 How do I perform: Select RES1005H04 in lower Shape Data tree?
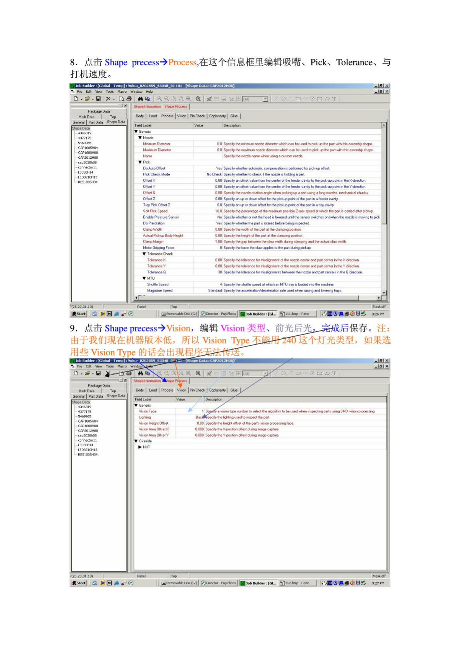coord(88,454)
